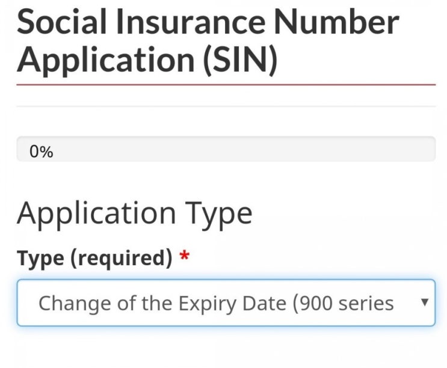
Task: Click the "Application Type" section heading
Action: (x=134, y=213)
